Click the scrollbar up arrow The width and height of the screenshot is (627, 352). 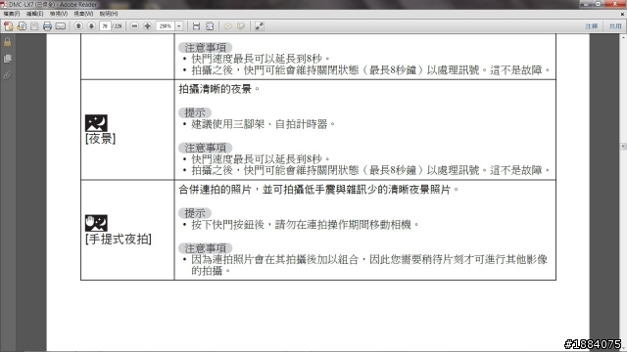[x=623, y=37]
